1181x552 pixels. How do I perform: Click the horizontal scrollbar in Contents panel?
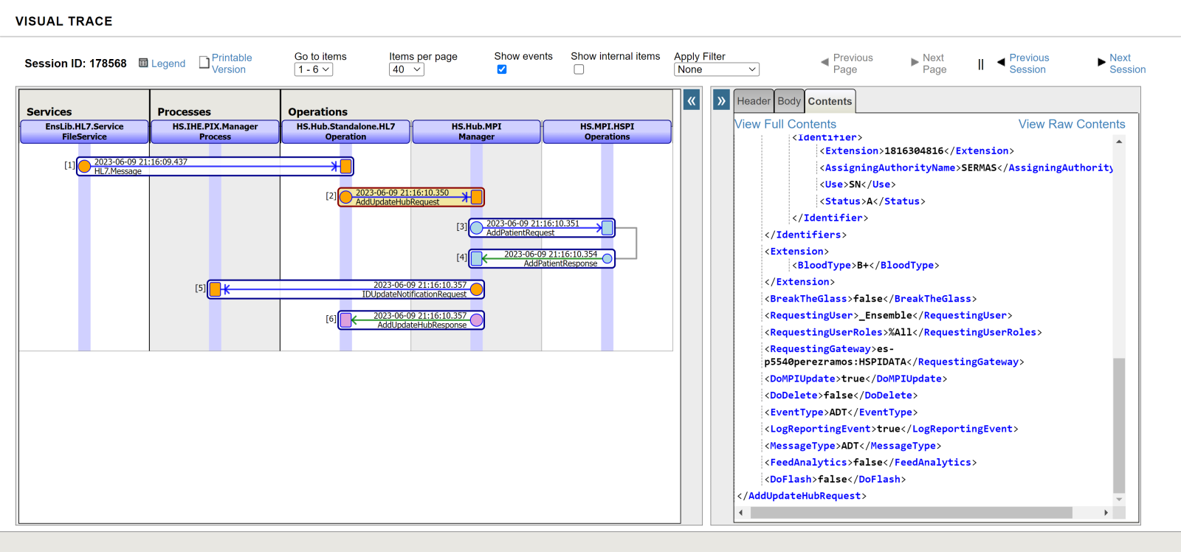click(x=911, y=513)
